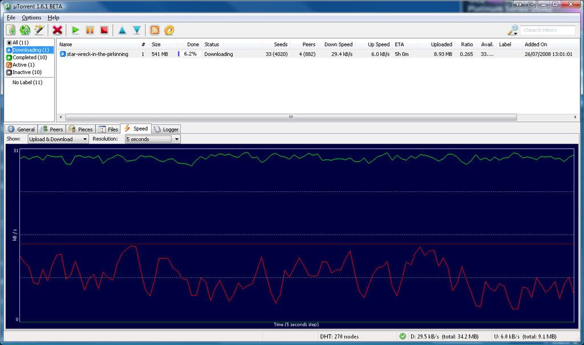
Task: Sort by the Size column header
Action: pos(156,44)
